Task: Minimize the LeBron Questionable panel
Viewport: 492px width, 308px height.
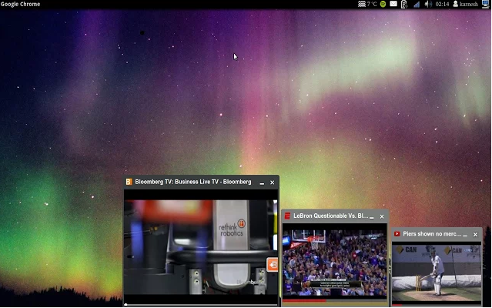Action: 372,216
